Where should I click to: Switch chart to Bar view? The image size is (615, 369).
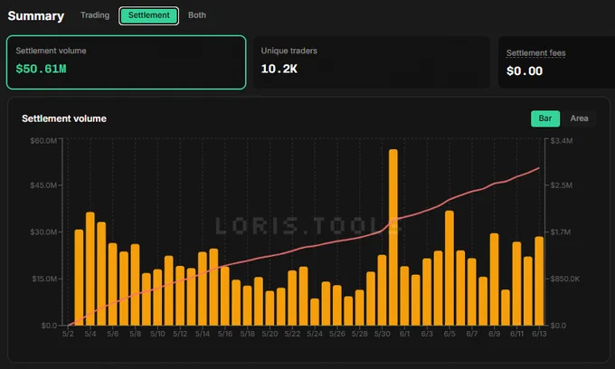click(x=545, y=118)
